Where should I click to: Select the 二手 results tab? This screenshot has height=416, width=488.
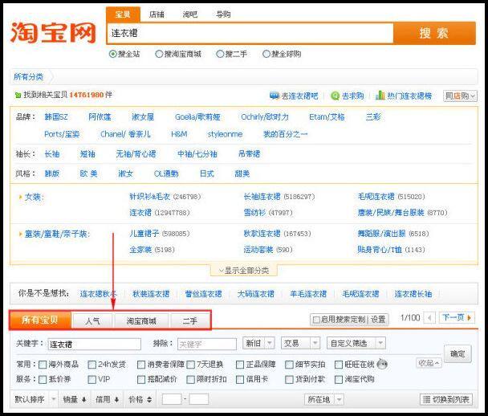coord(190,320)
